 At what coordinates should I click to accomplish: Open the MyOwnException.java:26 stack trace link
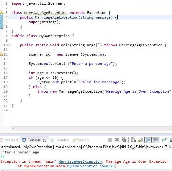[91, 166]
